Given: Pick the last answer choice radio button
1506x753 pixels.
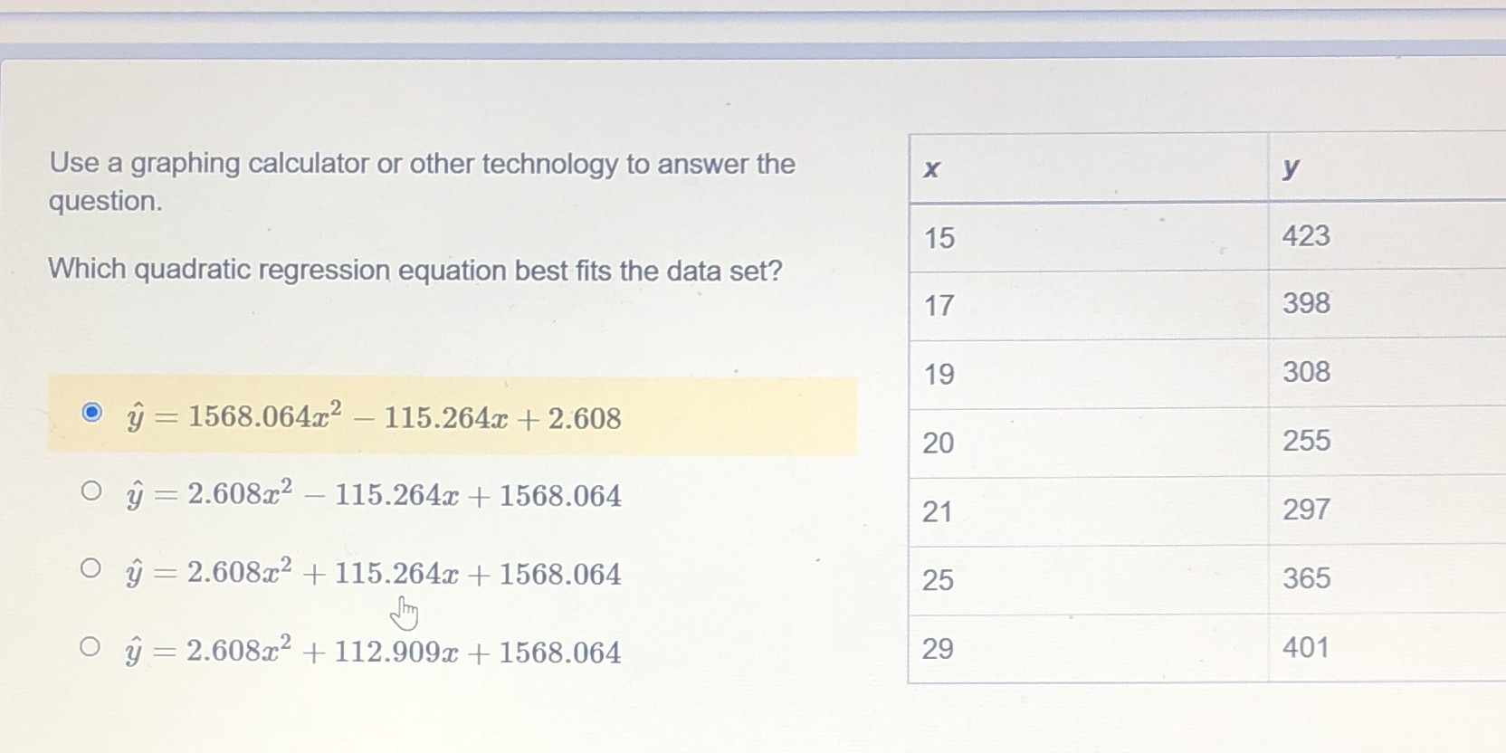Looking at the screenshot, I should pos(92,645).
